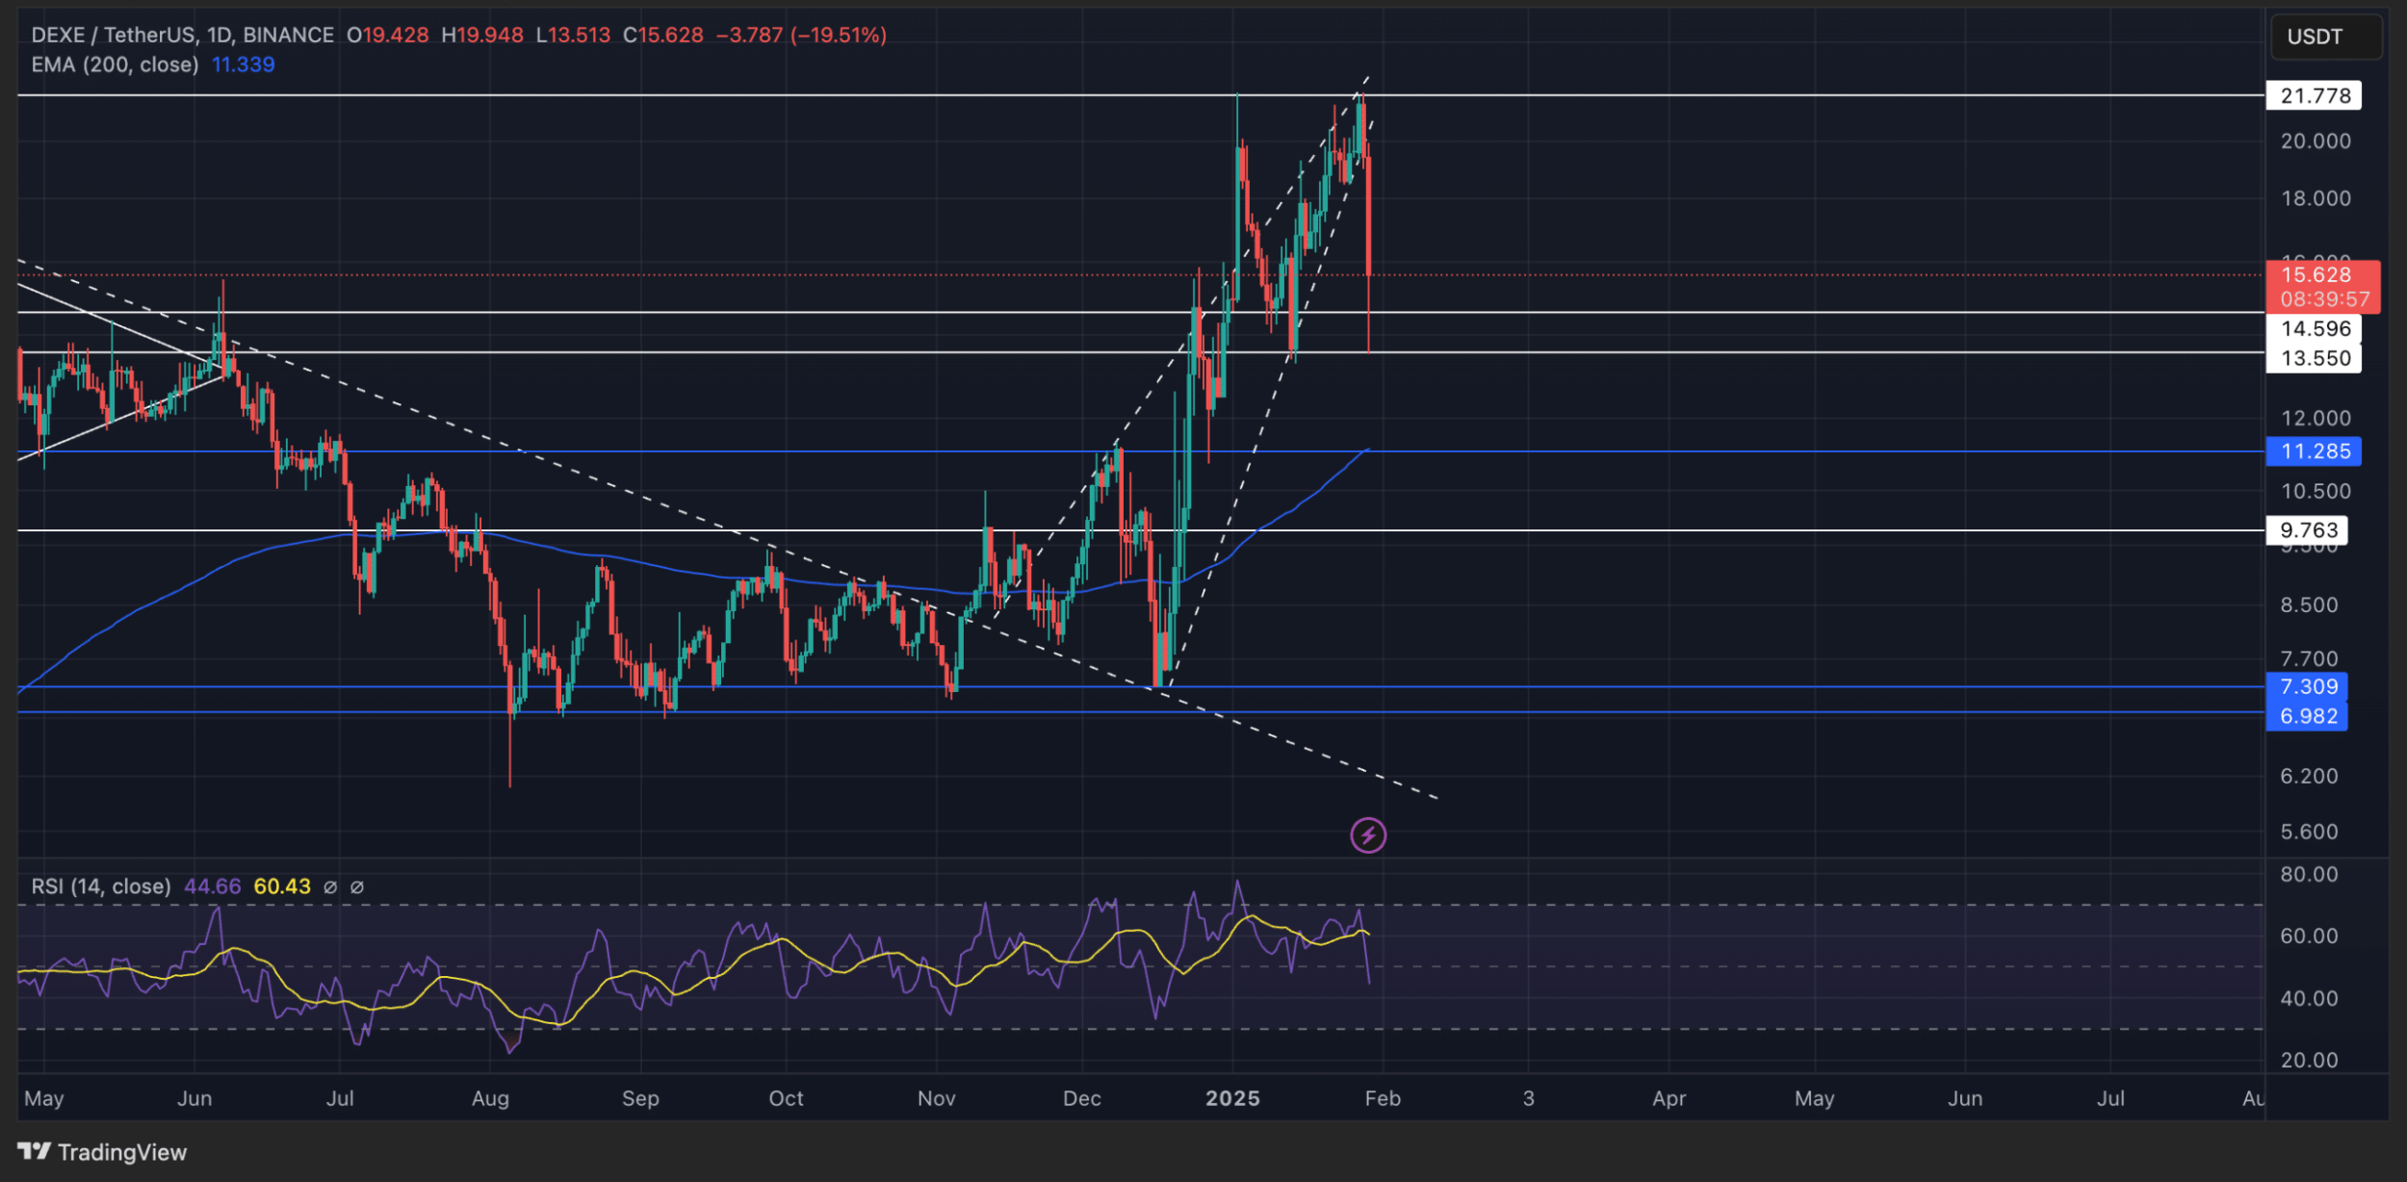The width and height of the screenshot is (2407, 1182).
Task: Click the 40.00 RSI scale tick
Action: click(2308, 998)
